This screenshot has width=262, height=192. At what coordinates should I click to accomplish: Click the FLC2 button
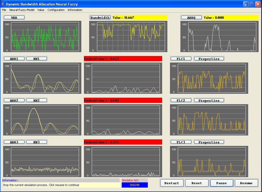pyautogui.click(x=181, y=100)
